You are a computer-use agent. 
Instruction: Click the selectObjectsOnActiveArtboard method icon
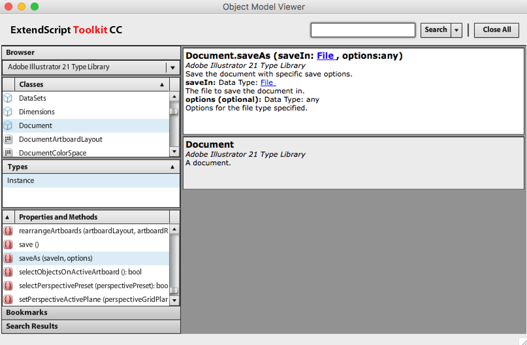(8, 272)
